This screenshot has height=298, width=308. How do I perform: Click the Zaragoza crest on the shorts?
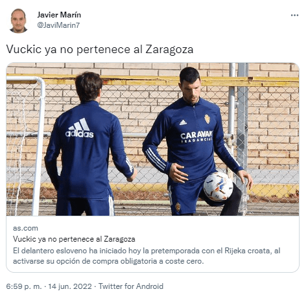pos(178,207)
